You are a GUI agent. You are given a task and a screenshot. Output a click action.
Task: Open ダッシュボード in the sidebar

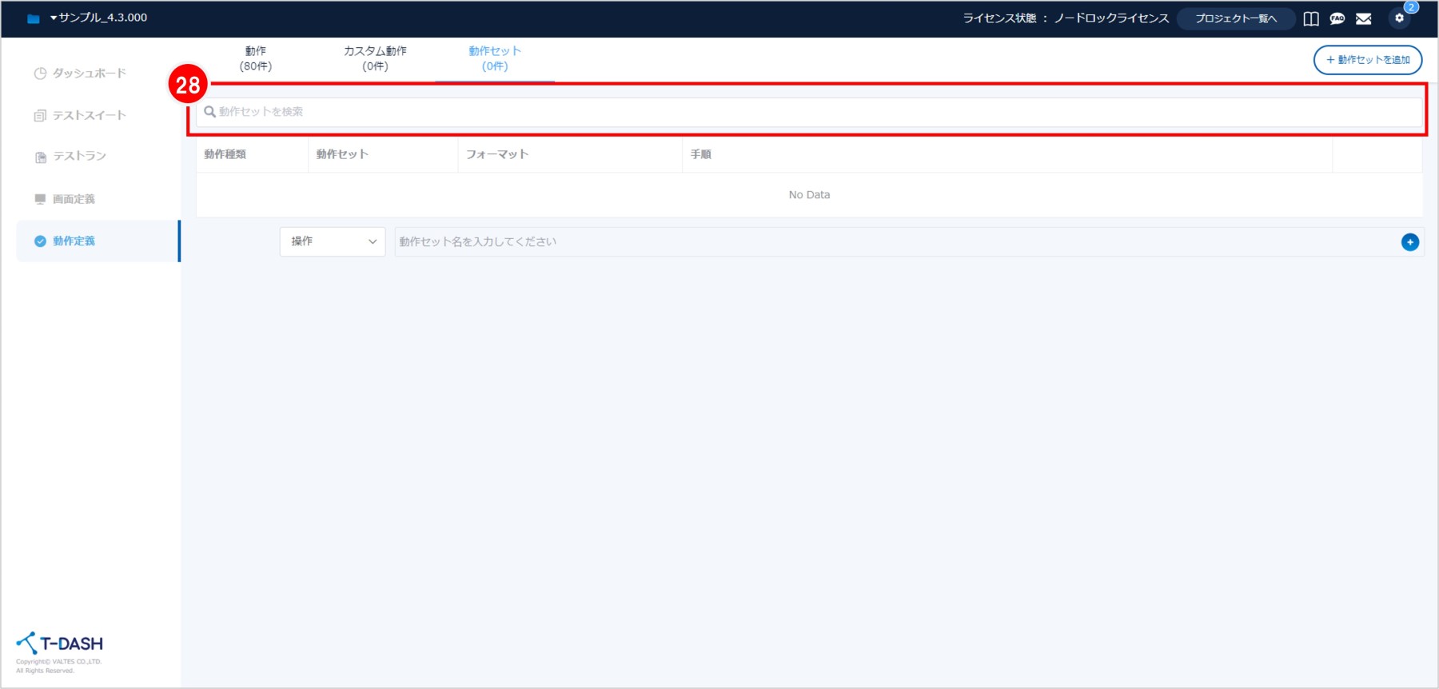89,74
